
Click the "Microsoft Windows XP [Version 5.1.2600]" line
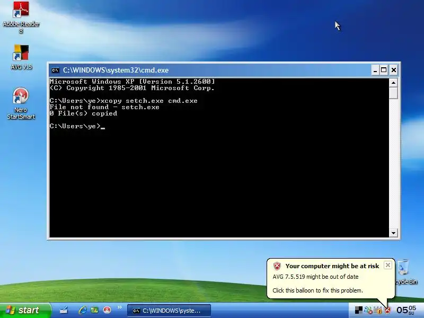[x=132, y=82]
